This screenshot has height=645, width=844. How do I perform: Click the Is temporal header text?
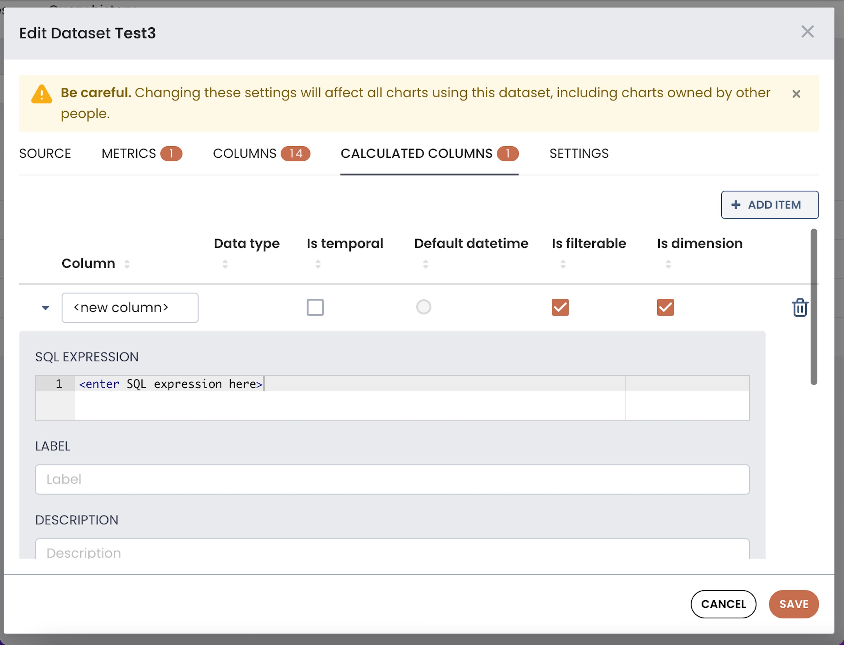coord(345,244)
